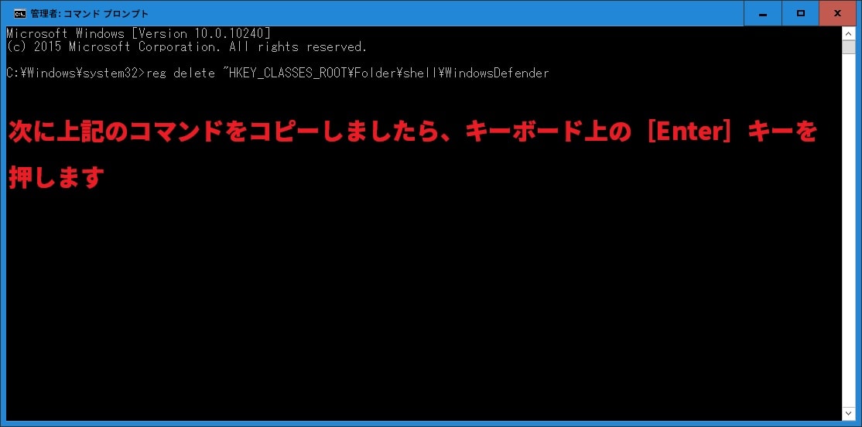Click the vertical scrollbar thumb

tap(848, 46)
